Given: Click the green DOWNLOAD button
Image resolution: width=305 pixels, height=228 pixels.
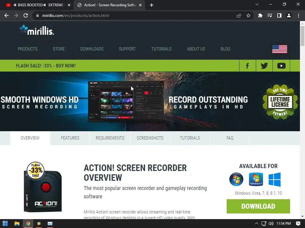Looking at the screenshot, I should (258, 206).
